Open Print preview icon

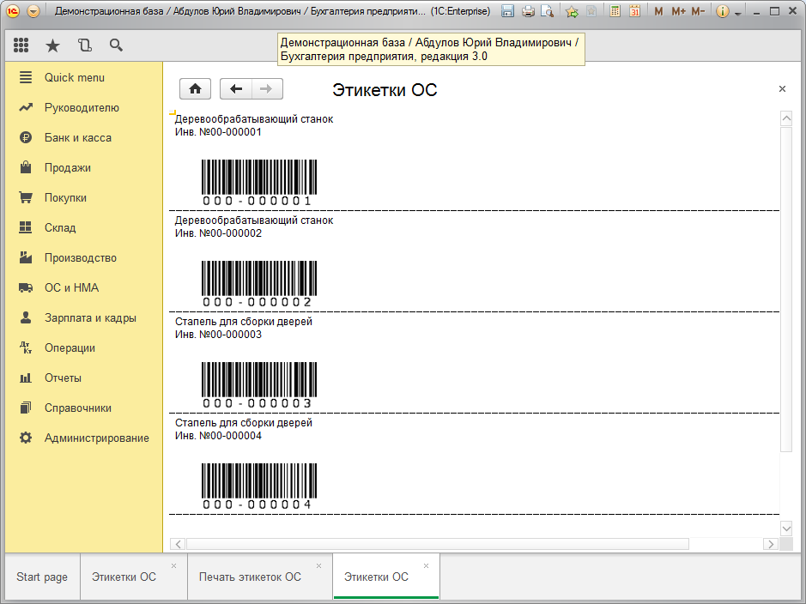click(x=548, y=11)
